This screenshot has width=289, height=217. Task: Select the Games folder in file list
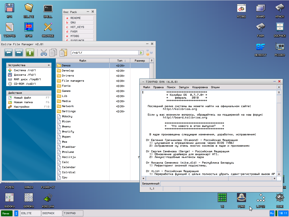tap(66, 91)
